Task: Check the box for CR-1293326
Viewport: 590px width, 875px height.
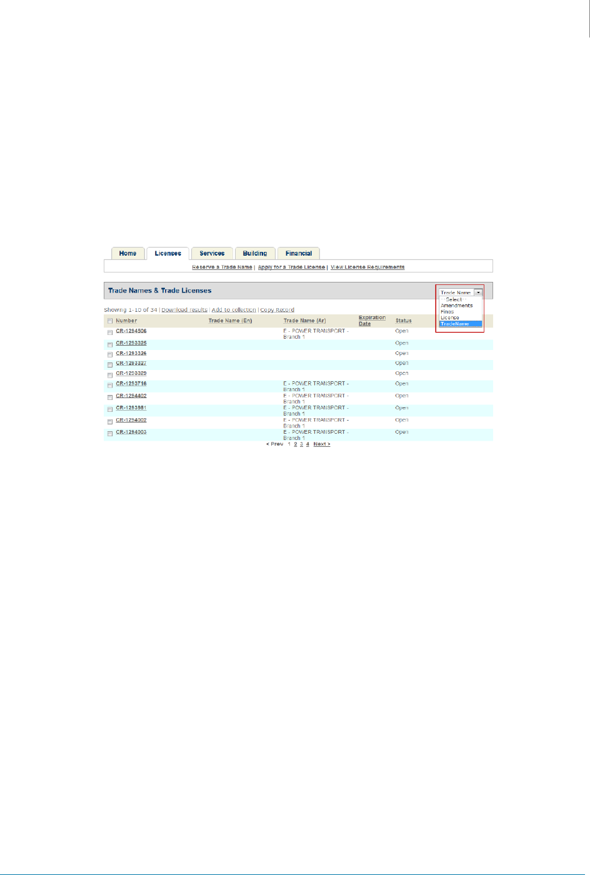Action: pyautogui.click(x=110, y=355)
